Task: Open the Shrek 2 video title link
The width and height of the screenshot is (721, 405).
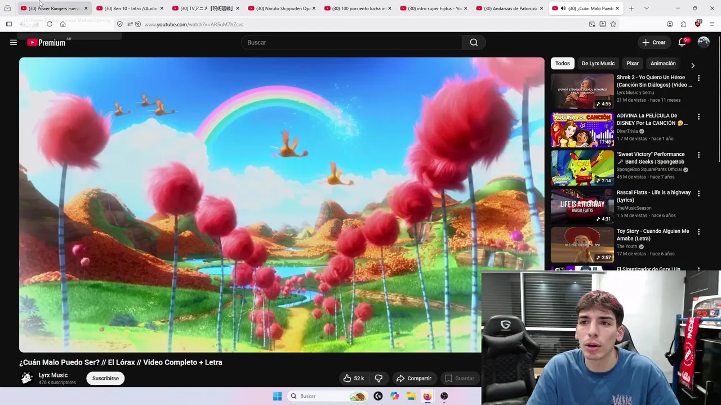Action: coord(654,81)
